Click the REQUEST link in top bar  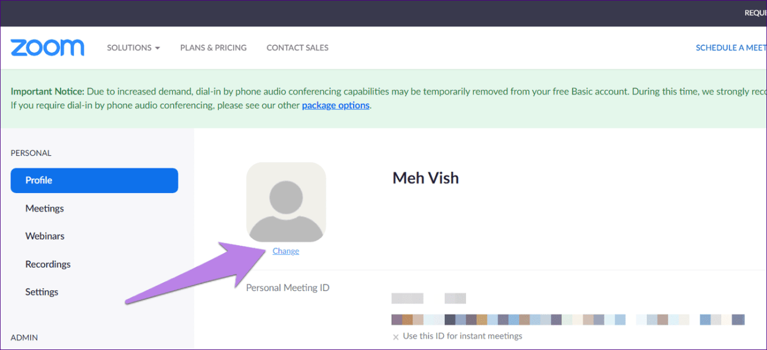pos(755,12)
